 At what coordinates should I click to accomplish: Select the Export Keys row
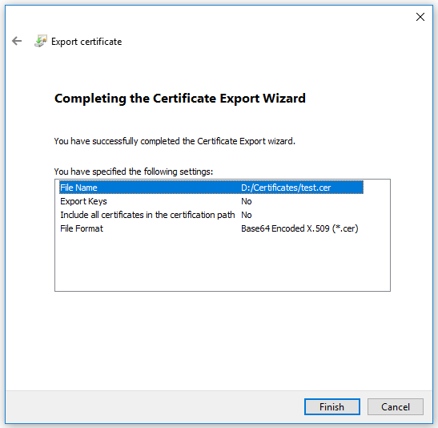[211, 201]
